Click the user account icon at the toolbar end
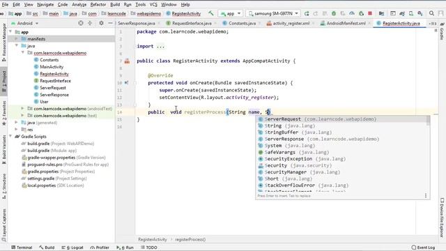The image size is (446, 251). coord(441,13)
